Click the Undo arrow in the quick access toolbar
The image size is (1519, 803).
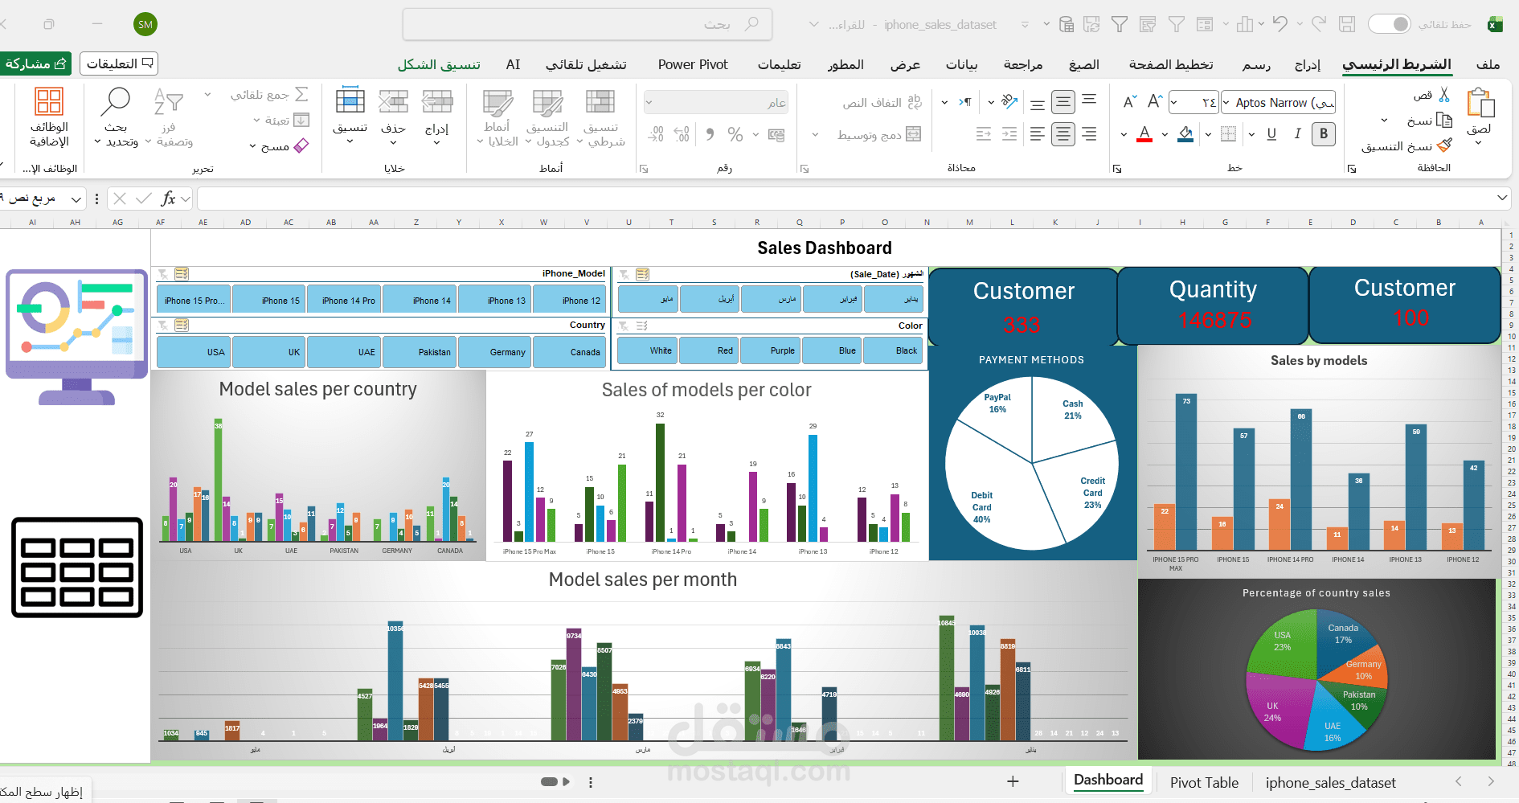tap(1280, 24)
